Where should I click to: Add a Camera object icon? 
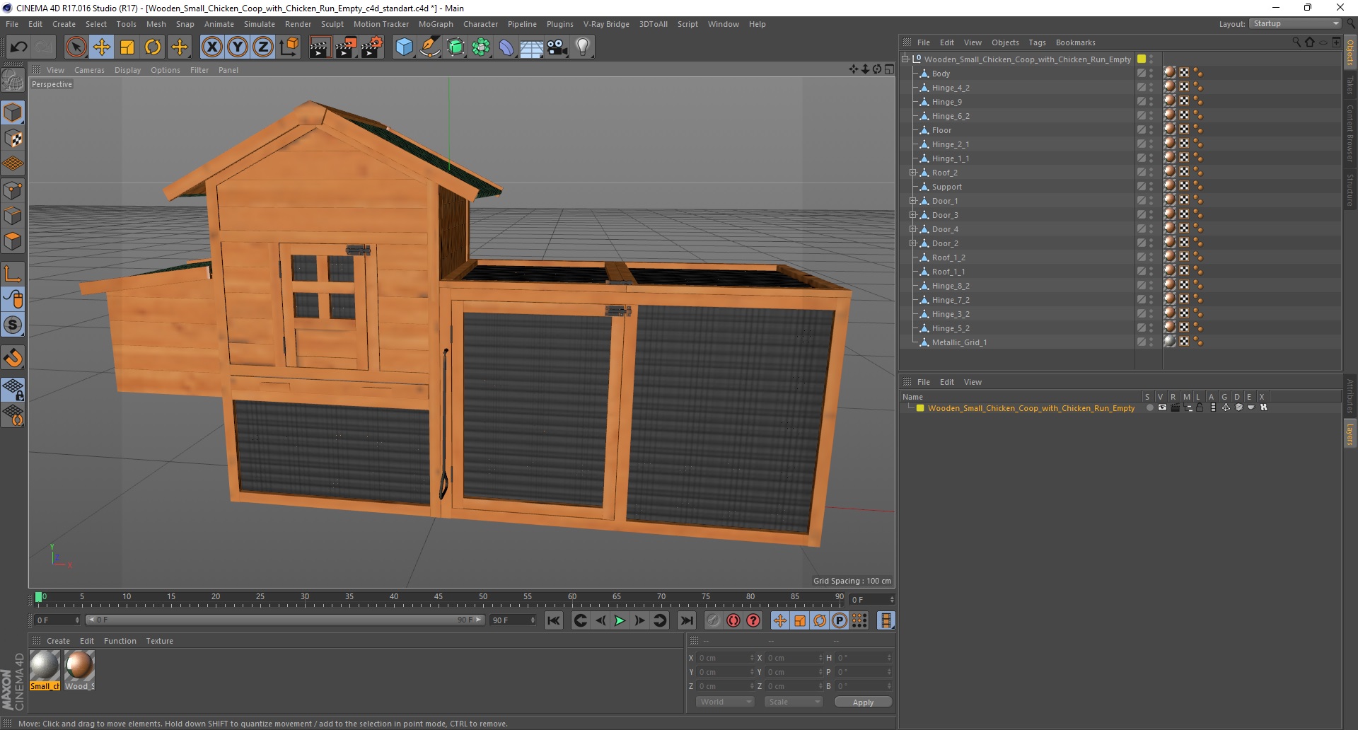[557, 47]
